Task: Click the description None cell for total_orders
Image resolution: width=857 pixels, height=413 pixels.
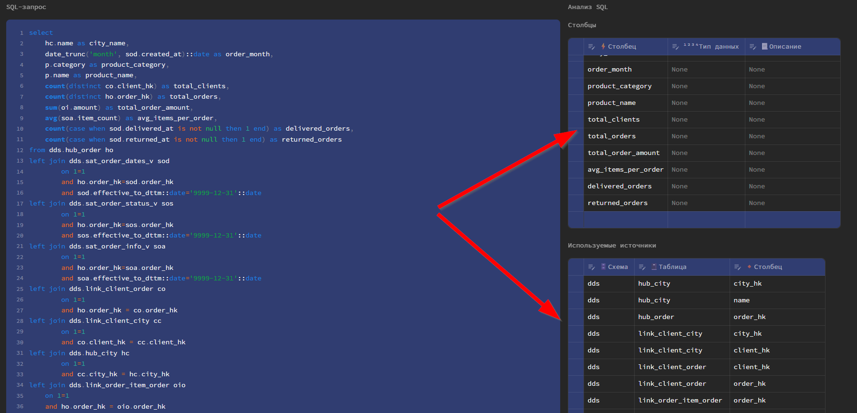Action: [793, 136]
